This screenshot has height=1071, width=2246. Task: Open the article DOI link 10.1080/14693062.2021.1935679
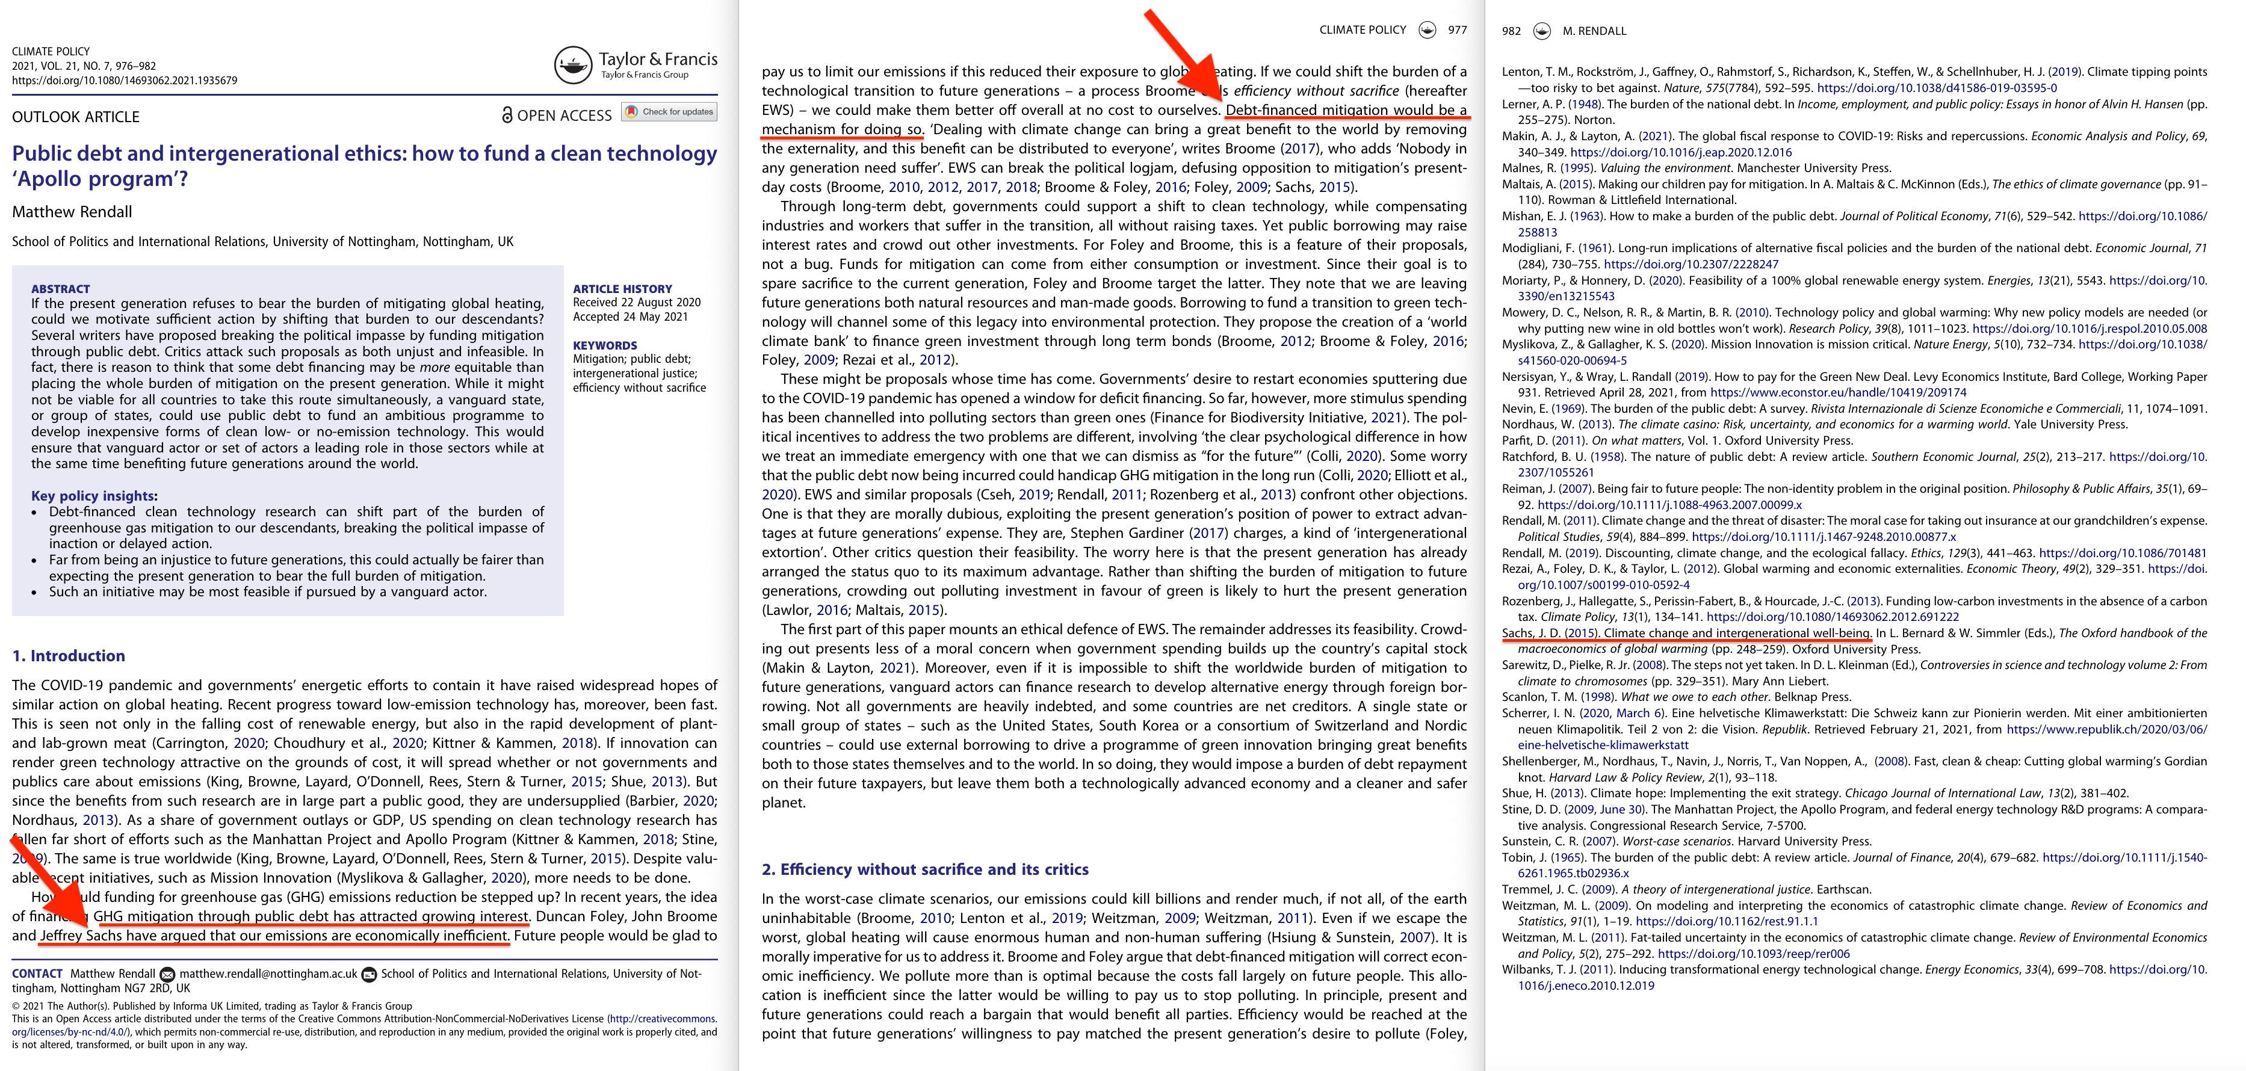tap(125, 80)
